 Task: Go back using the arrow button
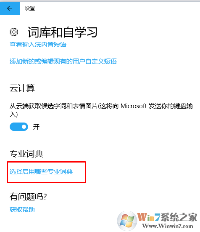[x=10, y=8]
